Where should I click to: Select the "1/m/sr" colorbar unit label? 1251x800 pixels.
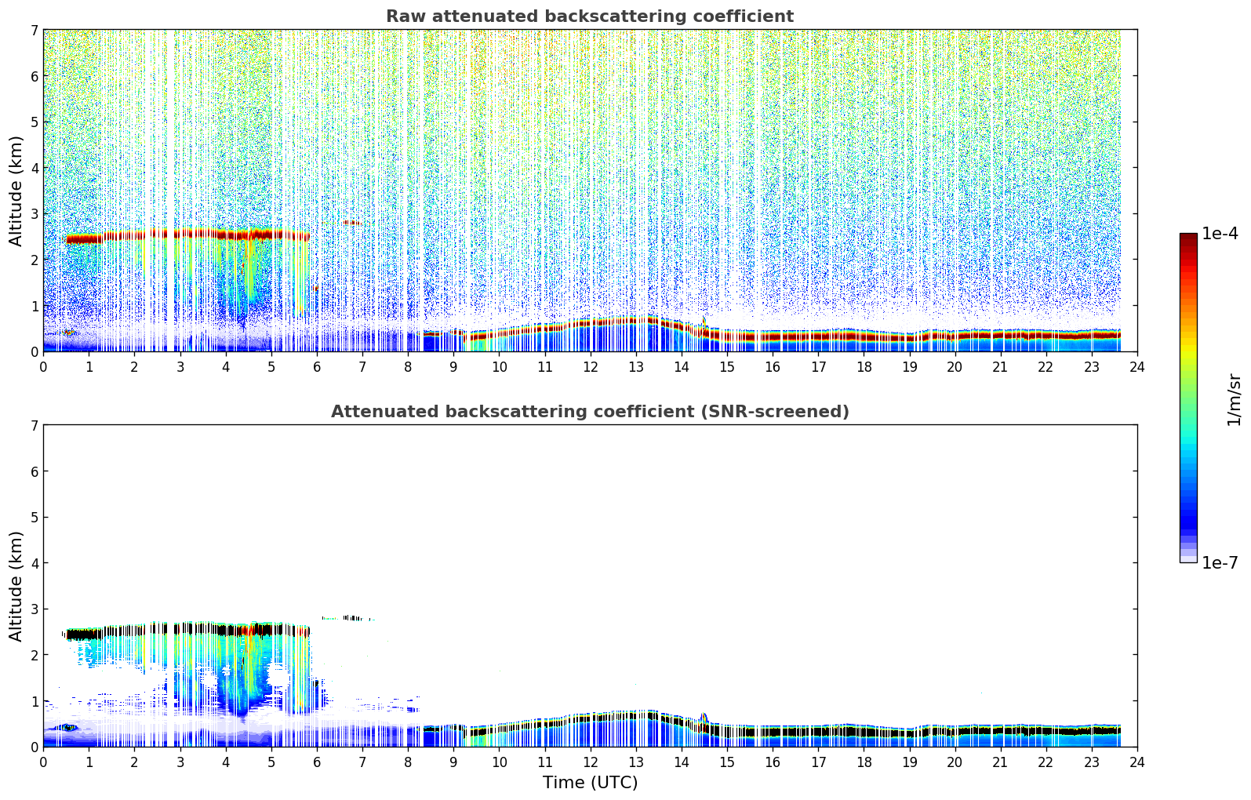click(1234, 399)
